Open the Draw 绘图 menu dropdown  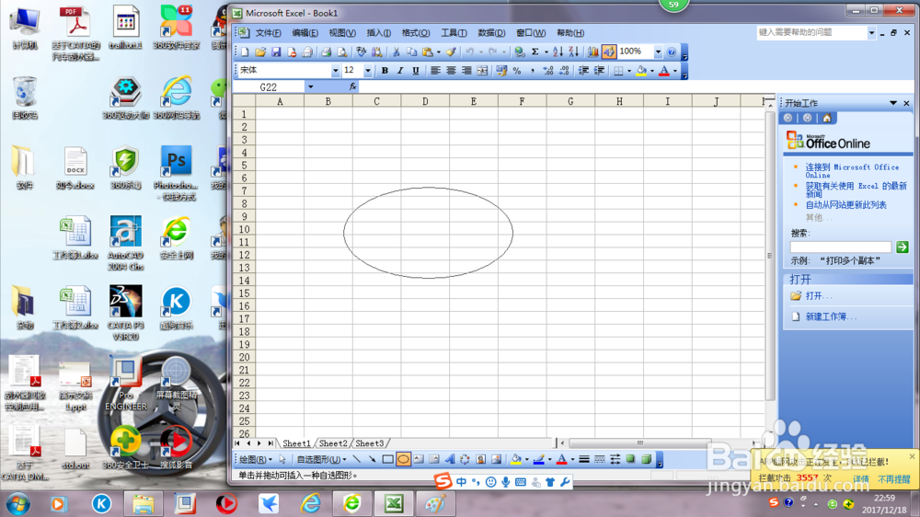[255, 459]
